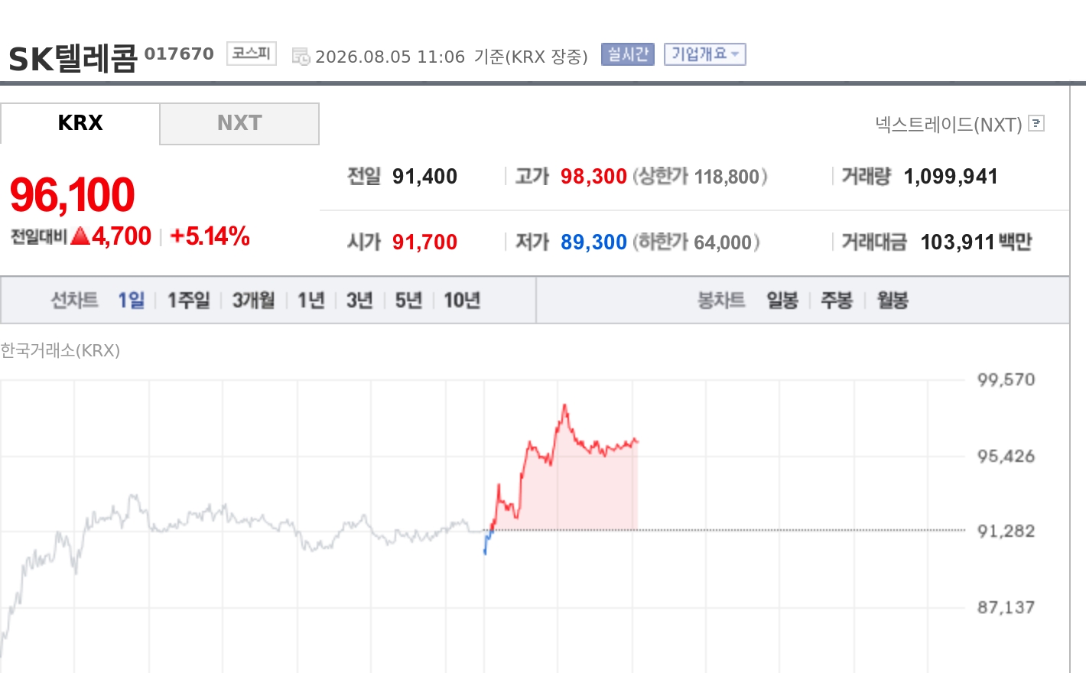Show the 10년 line chart
1086x673 pixels.
462,300
